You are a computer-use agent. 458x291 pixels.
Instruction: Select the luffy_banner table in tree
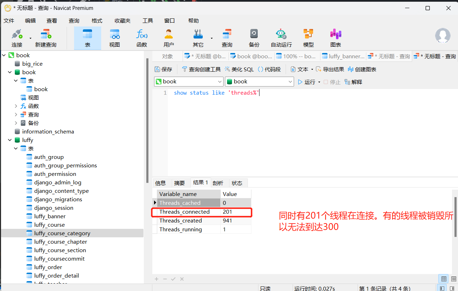pyautogui.click(x=50, y=216)
